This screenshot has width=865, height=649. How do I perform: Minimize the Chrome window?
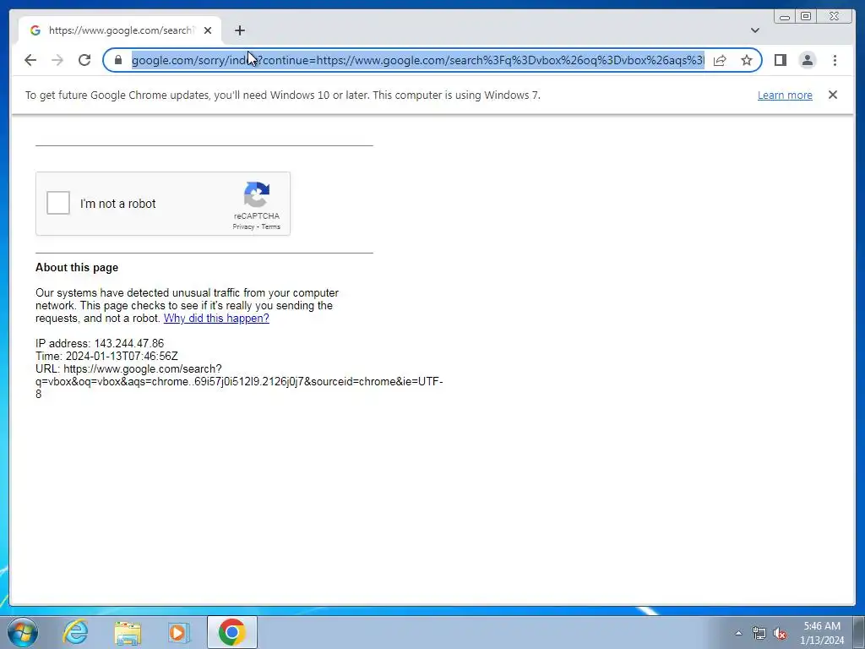pos(785,17)
